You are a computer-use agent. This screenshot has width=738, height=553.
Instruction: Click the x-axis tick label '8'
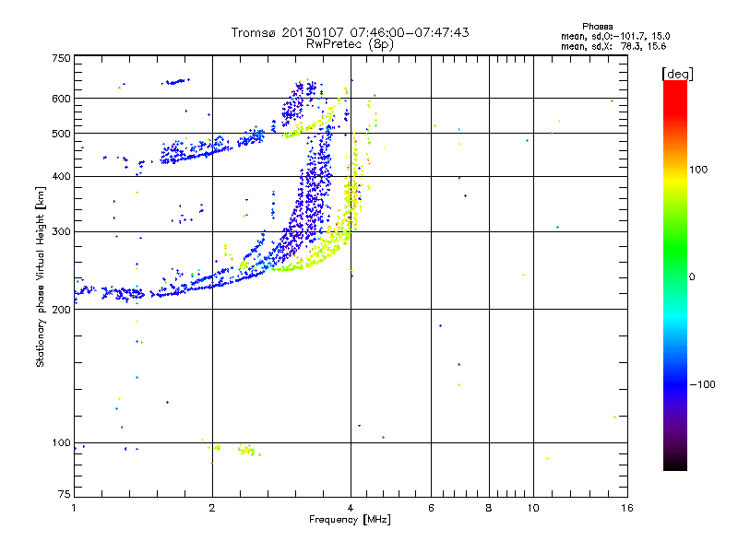pyautogui.click(x=489, y=508)
